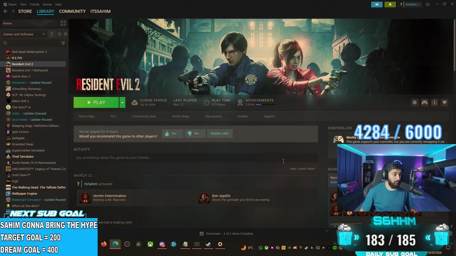Viewport: 456px width, 256px height.
Task: Click the library search field
Action: (x=31, y=43)
